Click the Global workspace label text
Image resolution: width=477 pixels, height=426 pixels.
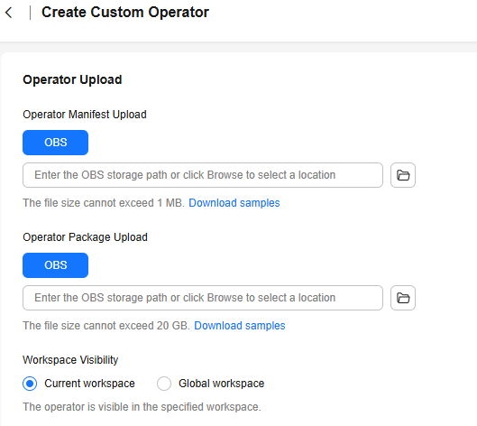click(222, 384)
